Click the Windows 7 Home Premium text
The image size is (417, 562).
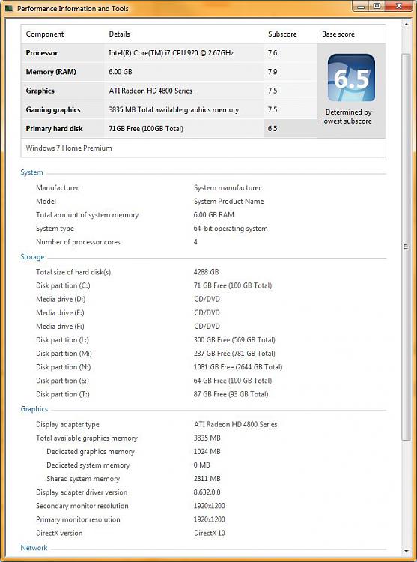(x=69, y=148)
